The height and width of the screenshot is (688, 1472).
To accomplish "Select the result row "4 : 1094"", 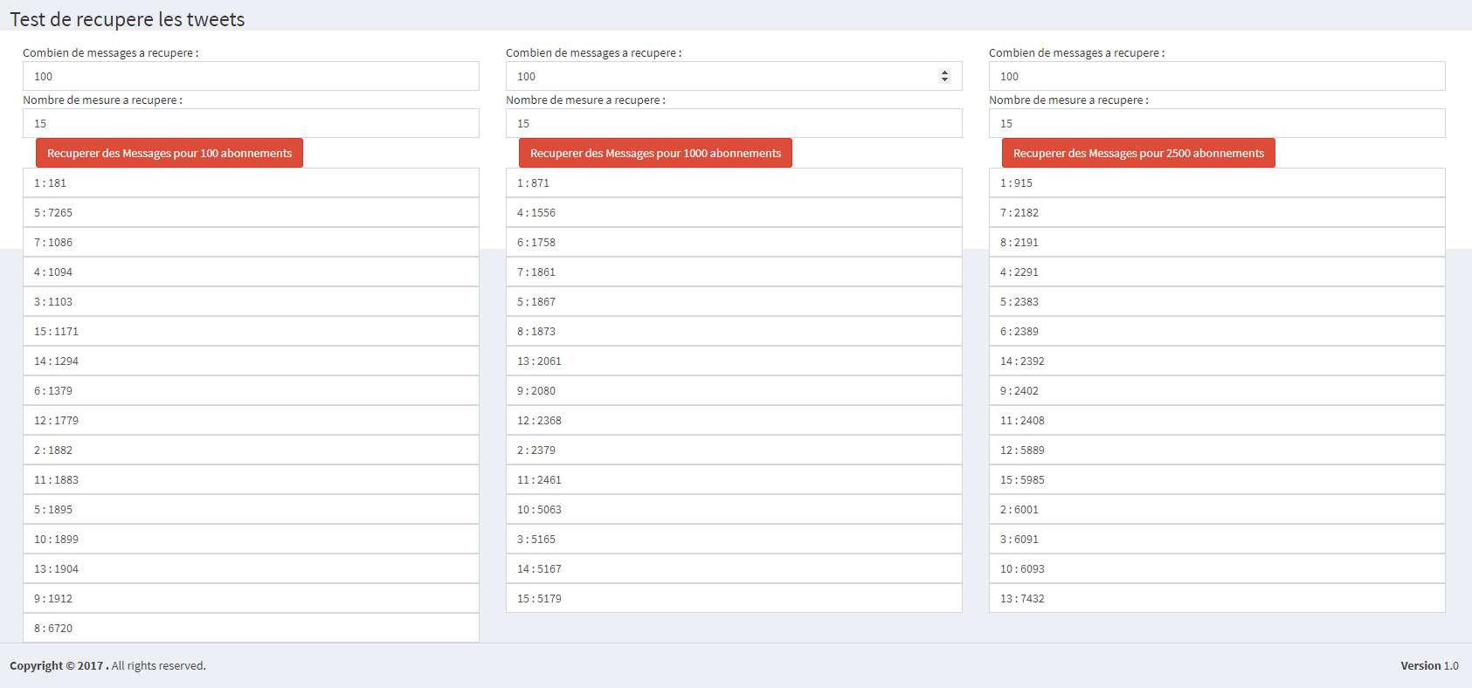I will tap(251, 272).
